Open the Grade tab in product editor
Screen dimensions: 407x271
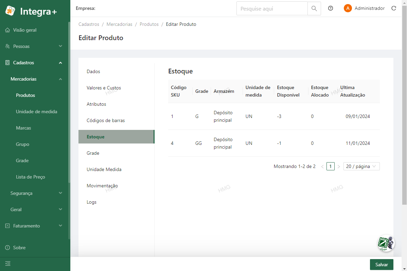[x=116, y=153]
